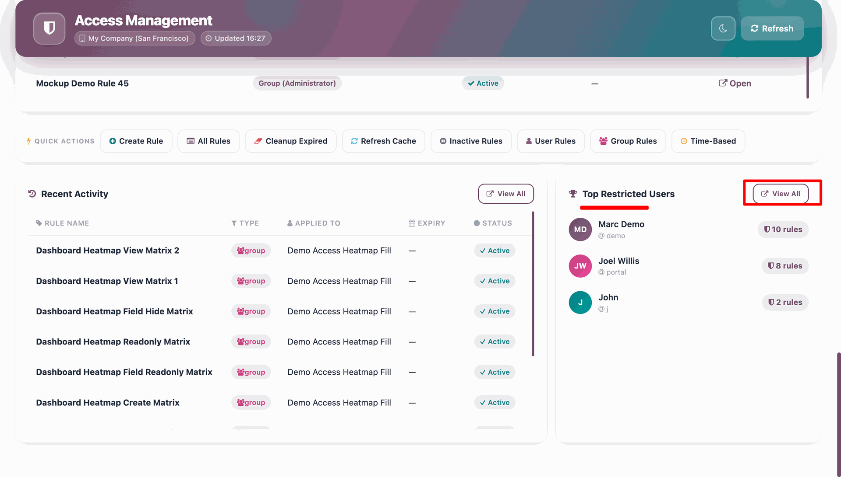The width and height of the screenshot is (841, 477).
Task: Click the Updated 16:27 badge
Action: click(x=236, y=38)
